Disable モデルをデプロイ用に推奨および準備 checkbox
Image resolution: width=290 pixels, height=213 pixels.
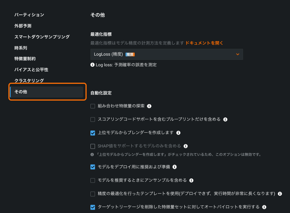point(93,167)
